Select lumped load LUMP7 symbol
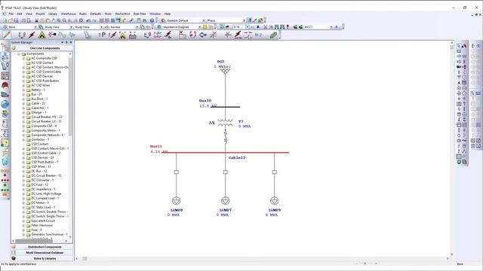Image resolution: width=483 pixels, height=271 pixels. (x=225, y=201)
